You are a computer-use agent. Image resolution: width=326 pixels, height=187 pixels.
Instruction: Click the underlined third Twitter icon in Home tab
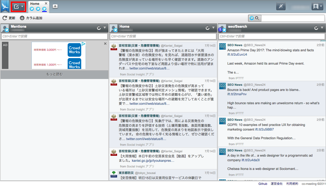click(x=44, y=9)
